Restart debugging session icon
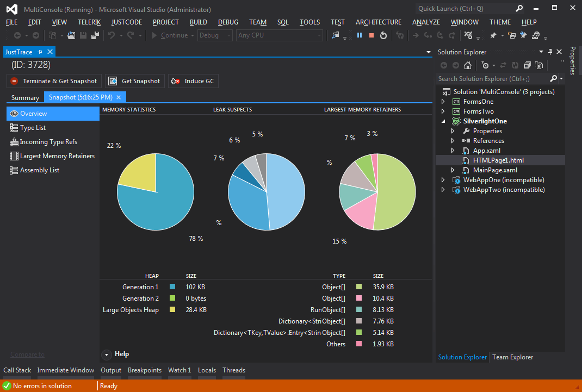The height and width of the screenshot is (392, 582). pos(383,35)
